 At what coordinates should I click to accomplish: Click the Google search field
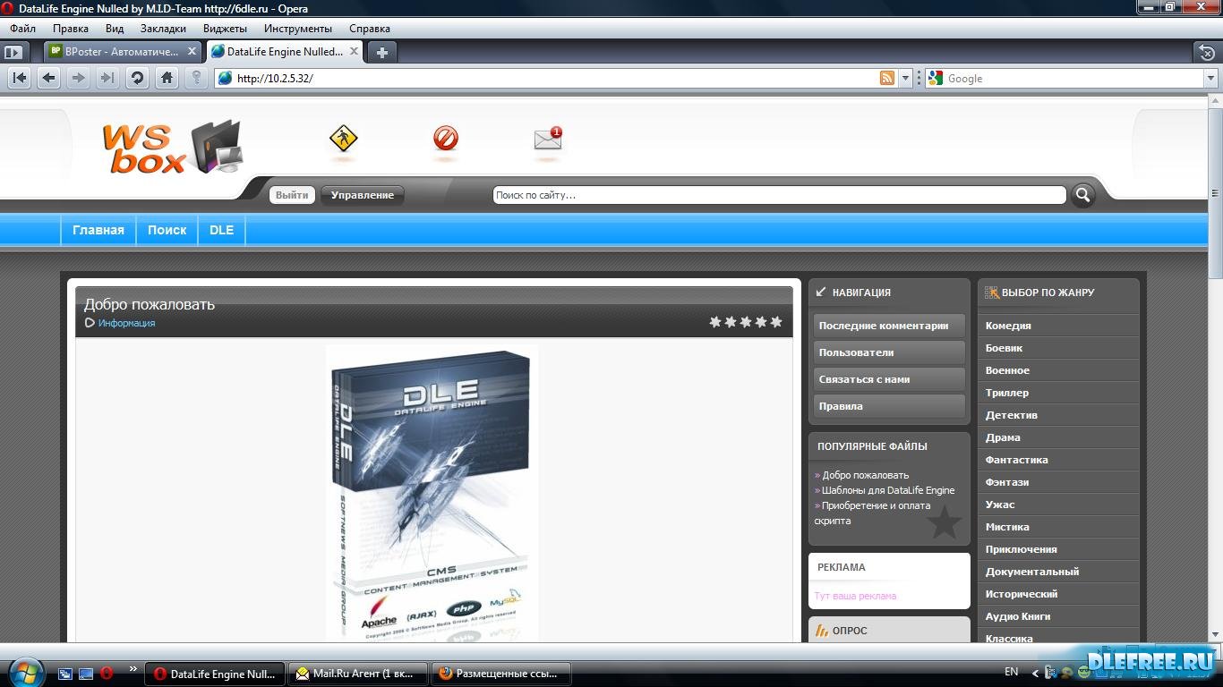(x=1073, y=78)
